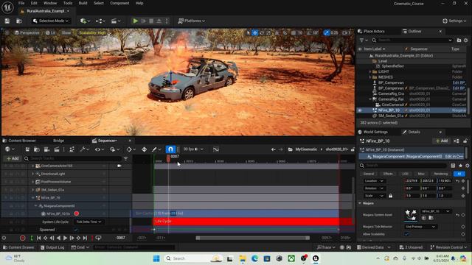Switch to the World Settings tab
The width and height of the screenshot is (472, 265).
click(x=373, y=132)
